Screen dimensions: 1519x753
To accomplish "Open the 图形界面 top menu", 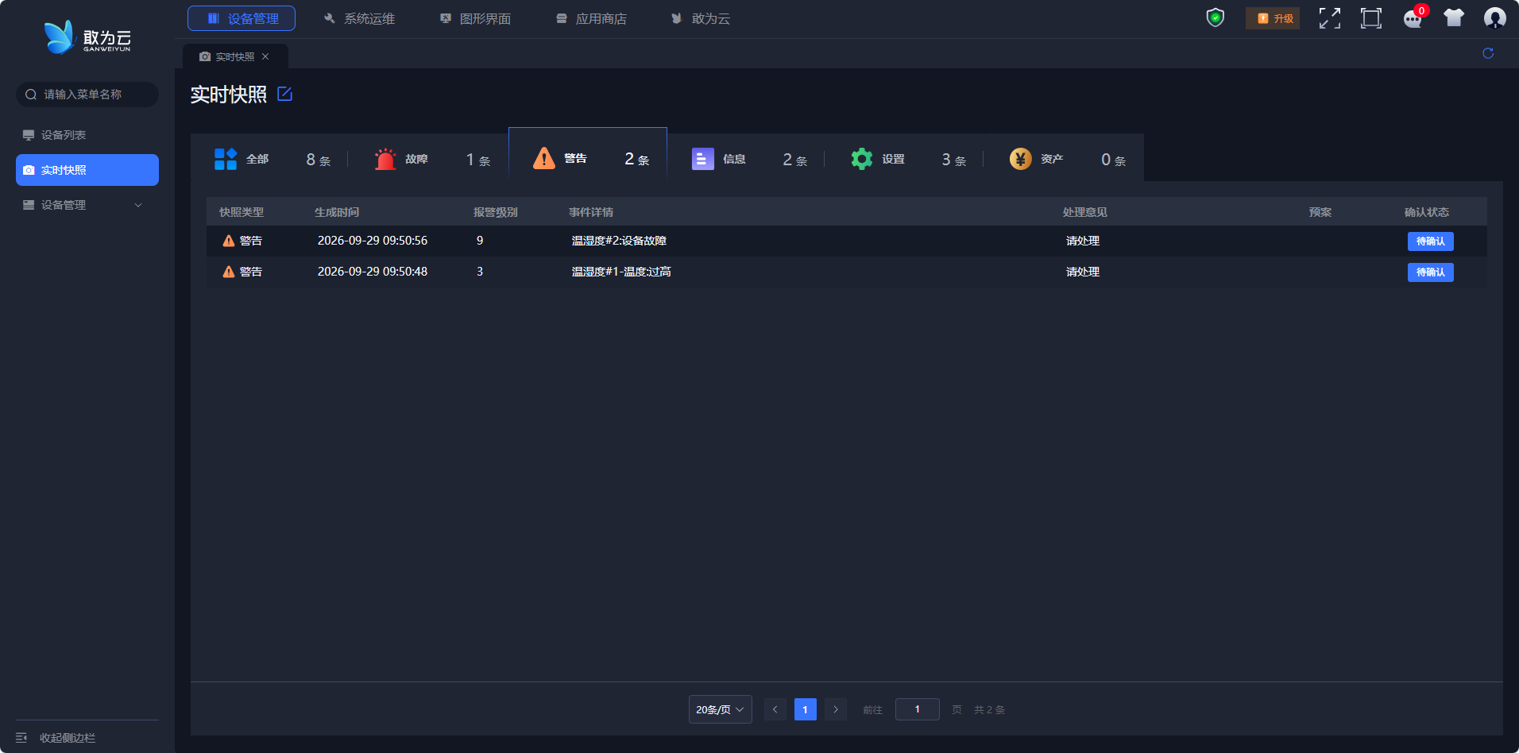I will coord(475,18).
